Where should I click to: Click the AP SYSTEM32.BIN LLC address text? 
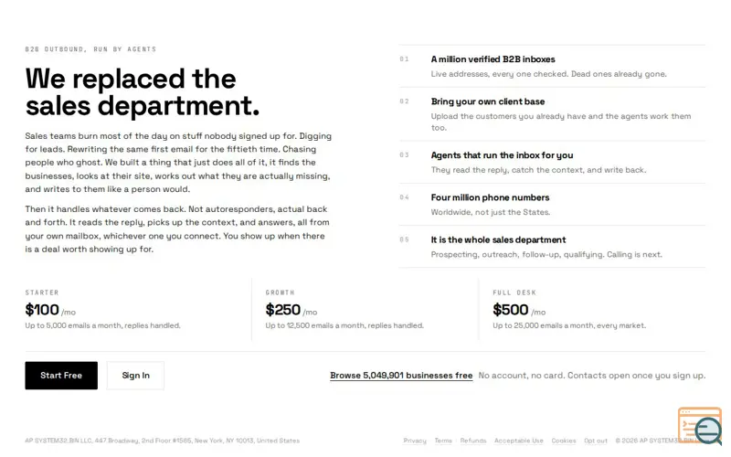tap(163, 441)
